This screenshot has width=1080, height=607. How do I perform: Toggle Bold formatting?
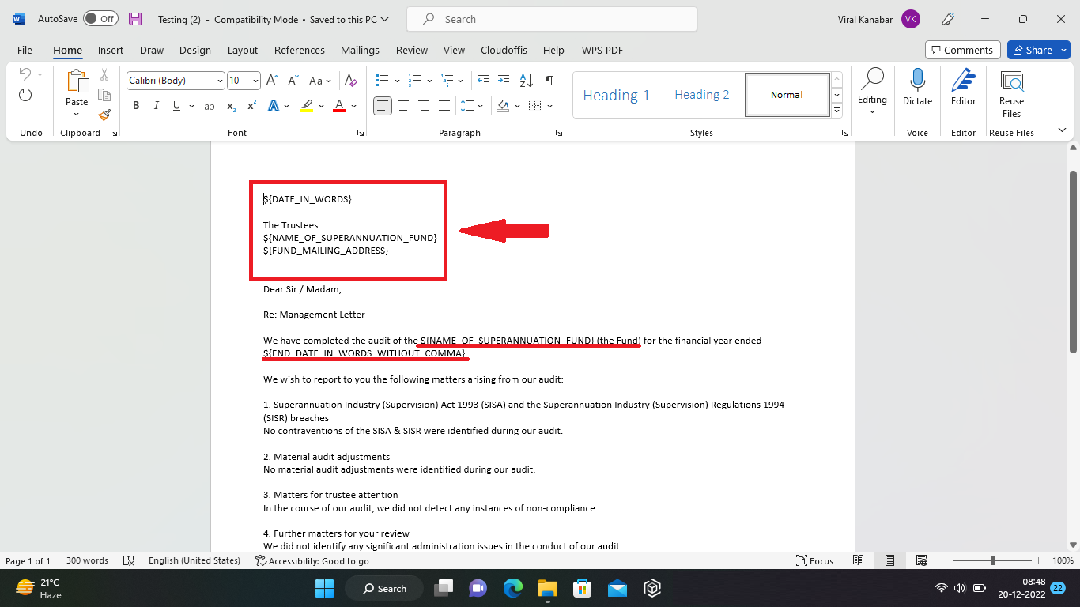(136, 106)
